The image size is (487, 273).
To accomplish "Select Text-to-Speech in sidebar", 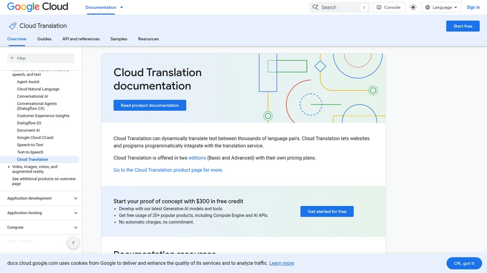I will pos(30,152).
